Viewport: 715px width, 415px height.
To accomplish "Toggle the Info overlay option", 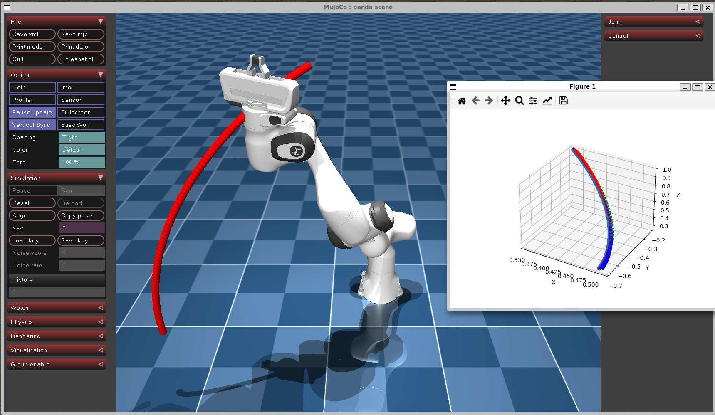I will coord(81,87).
